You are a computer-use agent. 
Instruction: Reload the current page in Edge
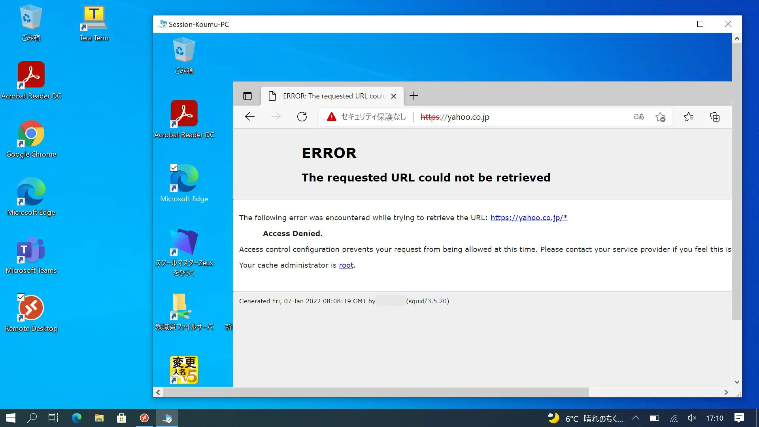tap(302, 117)
